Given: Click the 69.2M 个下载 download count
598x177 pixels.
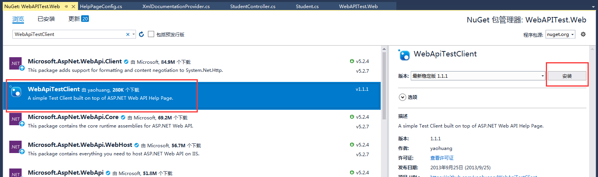Looking at the screenshot, I should pyautogui.click(x=173, y=117).
